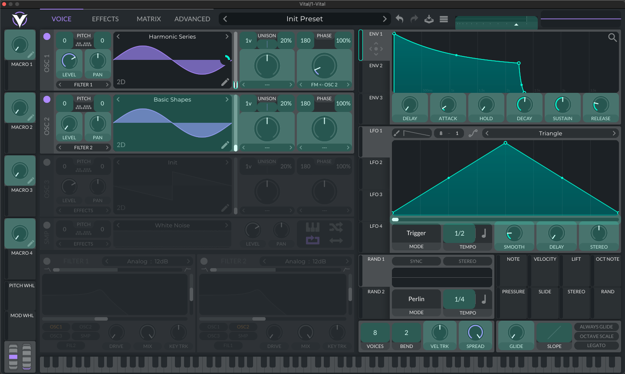Click the BEND range value 2

point(406,333)
